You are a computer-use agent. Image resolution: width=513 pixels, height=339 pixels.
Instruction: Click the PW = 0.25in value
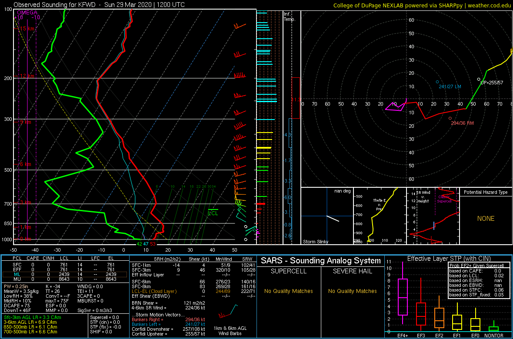[x=17, y=286]
